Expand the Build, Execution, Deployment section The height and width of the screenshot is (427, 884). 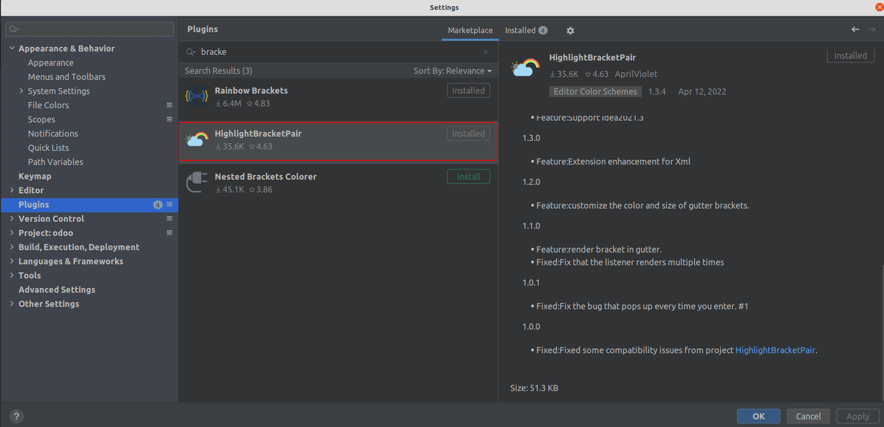coord(12,247)
